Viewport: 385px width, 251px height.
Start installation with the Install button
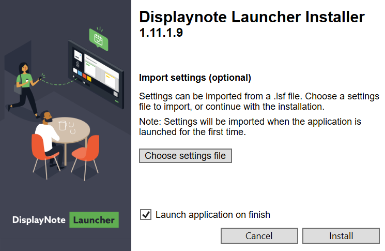pyautogui.click(x=341, y=236)
